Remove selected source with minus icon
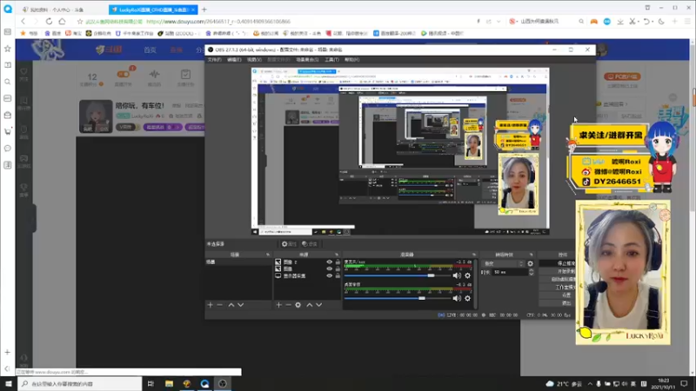The image size is (696, 391). [x=288, y=305]
